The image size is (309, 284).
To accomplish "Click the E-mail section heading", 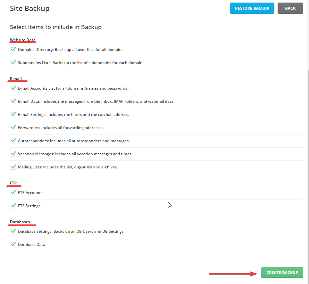I will tap(15, 78).
